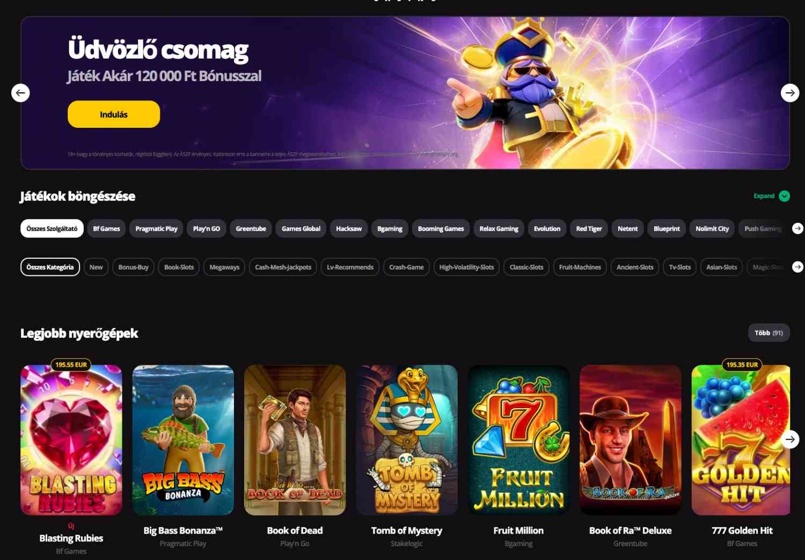Choose the Megaways category chip
The height and width of the screenshot is (560, 805).
(224, 267)
